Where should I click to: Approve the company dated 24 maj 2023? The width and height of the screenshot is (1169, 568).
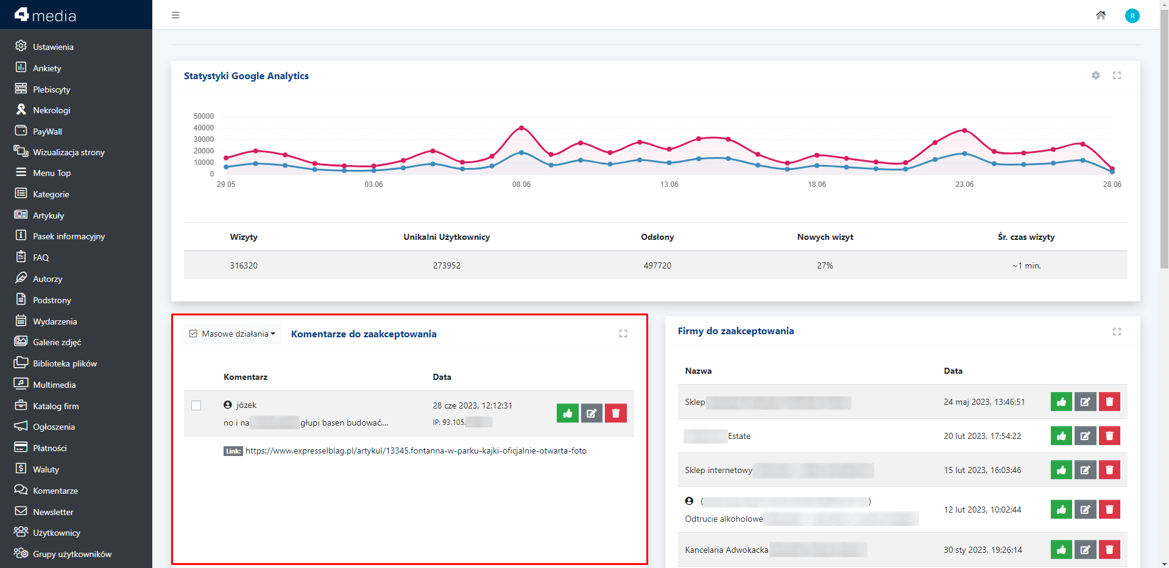click(x=1061, y=402)
